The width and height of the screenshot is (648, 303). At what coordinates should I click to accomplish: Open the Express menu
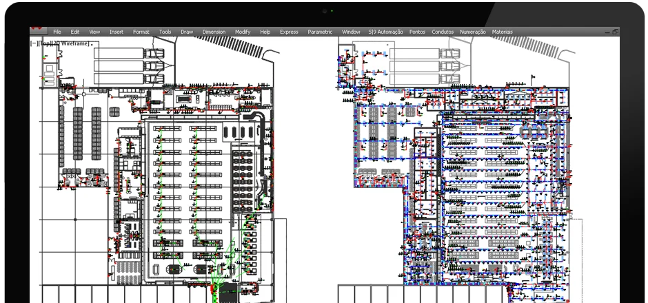click(x=289, y=32)
